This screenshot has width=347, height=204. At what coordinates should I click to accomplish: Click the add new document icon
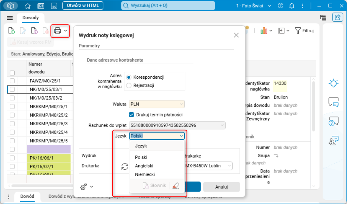click(11, 30)
